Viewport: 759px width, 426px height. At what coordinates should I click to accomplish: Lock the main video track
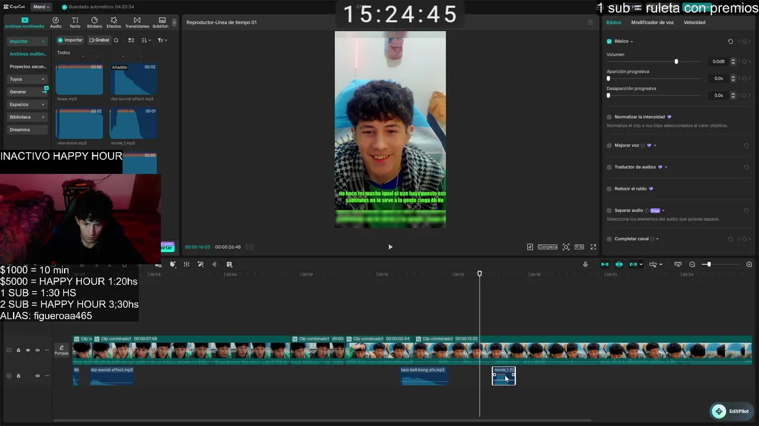[18, 350]
